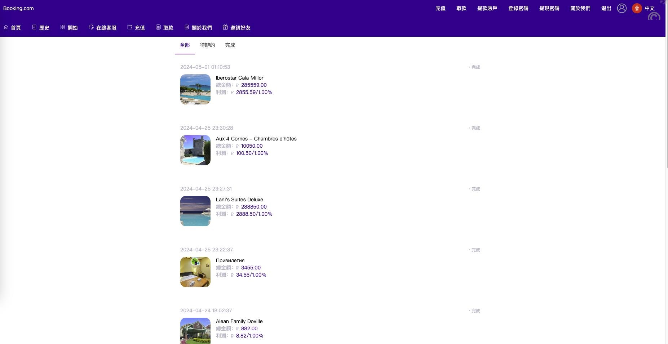Image resolution: width=668 pixels, height=344 pixels.
Task: Open 提款賬戶 in the top bar
Action: pyautogui.click(x=487, y=8)
